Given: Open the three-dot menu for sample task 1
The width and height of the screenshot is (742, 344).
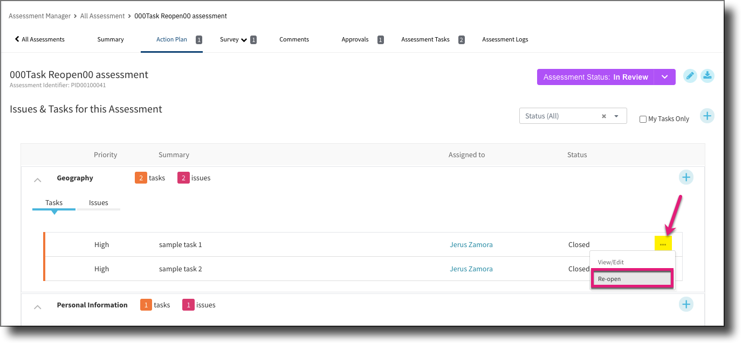Looking at the screenshot, I should (x=663, y=244).
